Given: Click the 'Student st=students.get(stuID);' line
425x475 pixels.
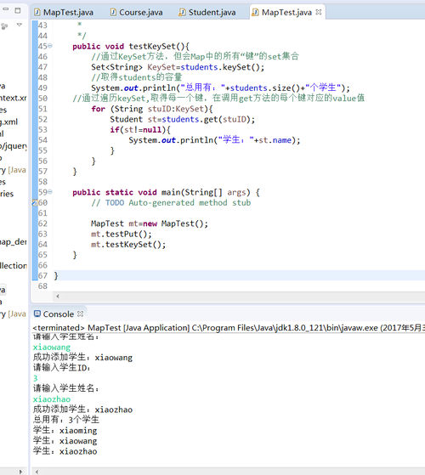Looking at the screenshot, I should [x=183, y=119].
